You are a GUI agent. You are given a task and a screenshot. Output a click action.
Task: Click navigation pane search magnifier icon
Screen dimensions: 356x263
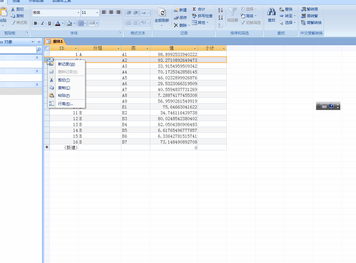pos(39,49)
